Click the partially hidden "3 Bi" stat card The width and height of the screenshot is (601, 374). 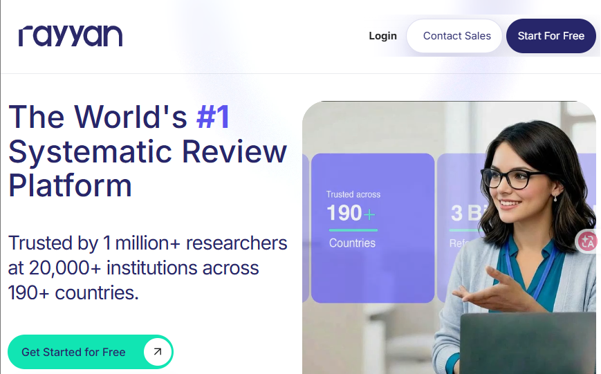point(462,228)
